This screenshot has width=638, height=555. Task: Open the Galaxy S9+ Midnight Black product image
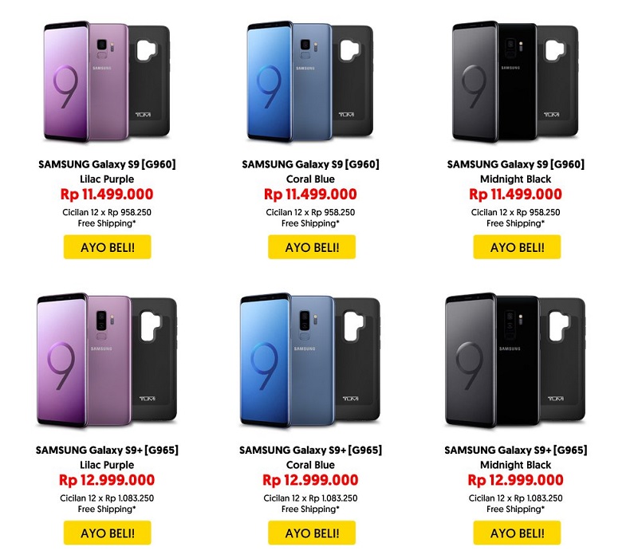pos(515,360)
